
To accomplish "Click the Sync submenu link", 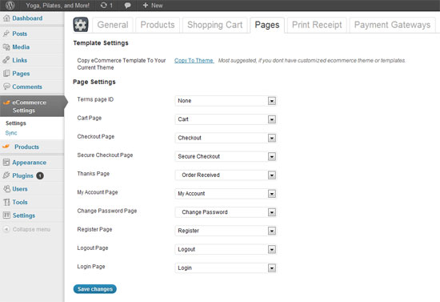I will [x=11, y=133].
